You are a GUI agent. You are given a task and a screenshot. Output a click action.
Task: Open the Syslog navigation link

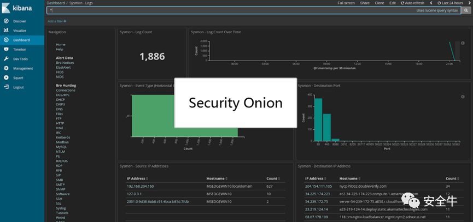61,208
